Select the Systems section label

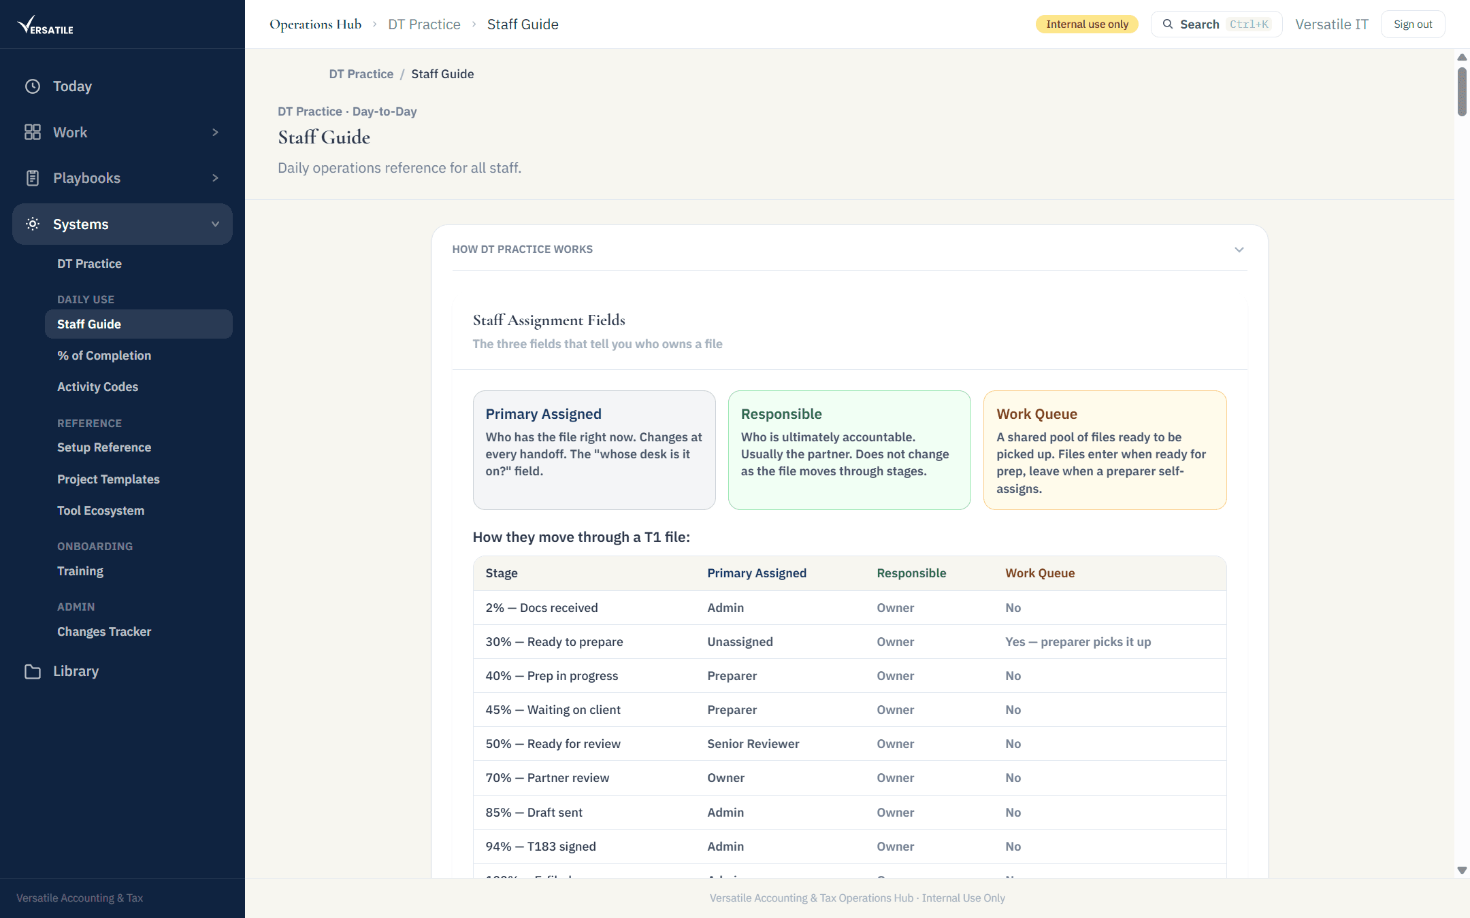pyautogui.click(x=80, y=224)
